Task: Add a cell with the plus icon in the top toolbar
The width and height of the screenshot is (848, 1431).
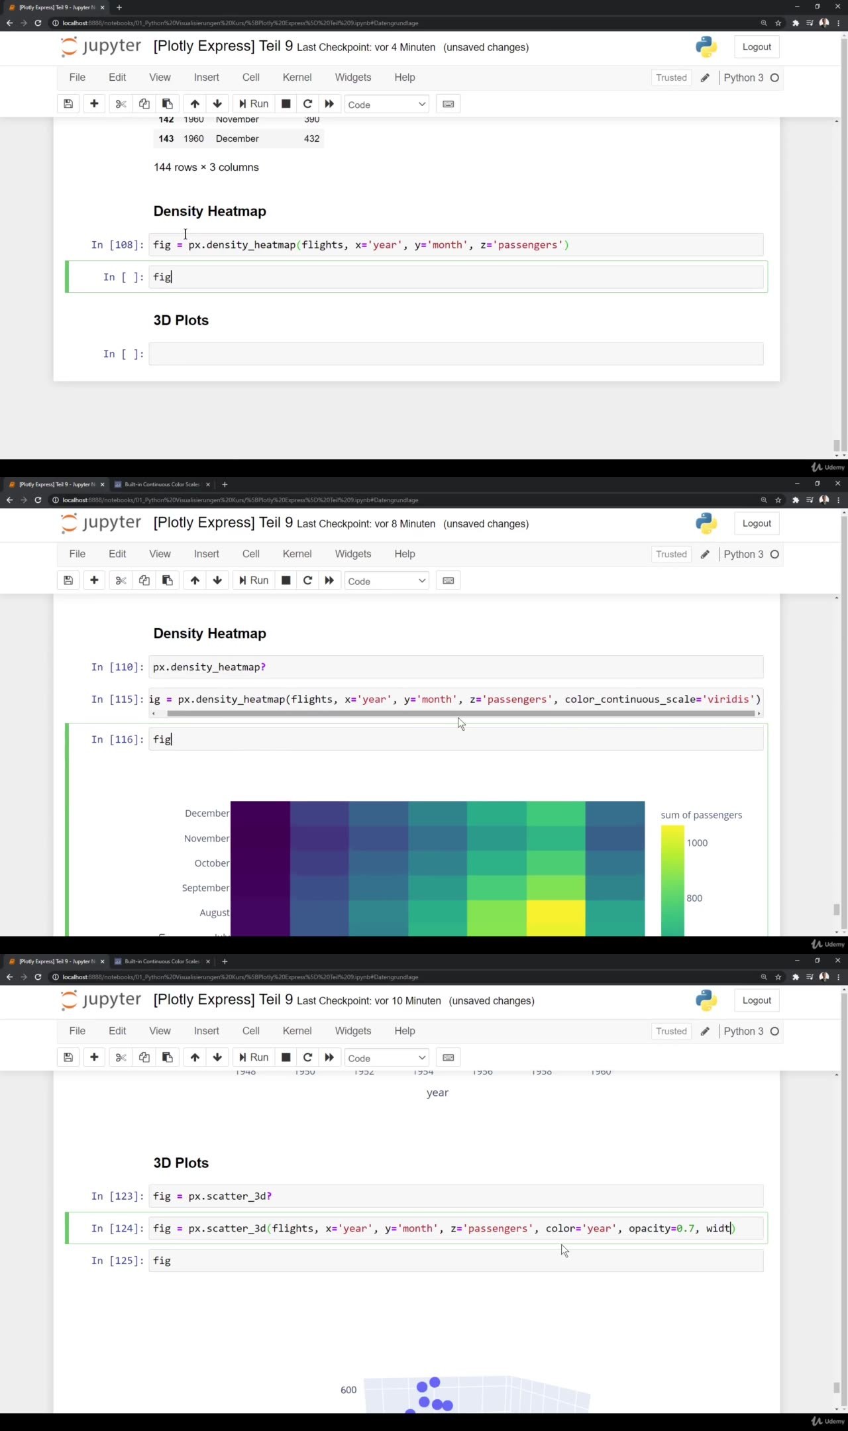Action: pyautogui.click(x=94, y=104)
